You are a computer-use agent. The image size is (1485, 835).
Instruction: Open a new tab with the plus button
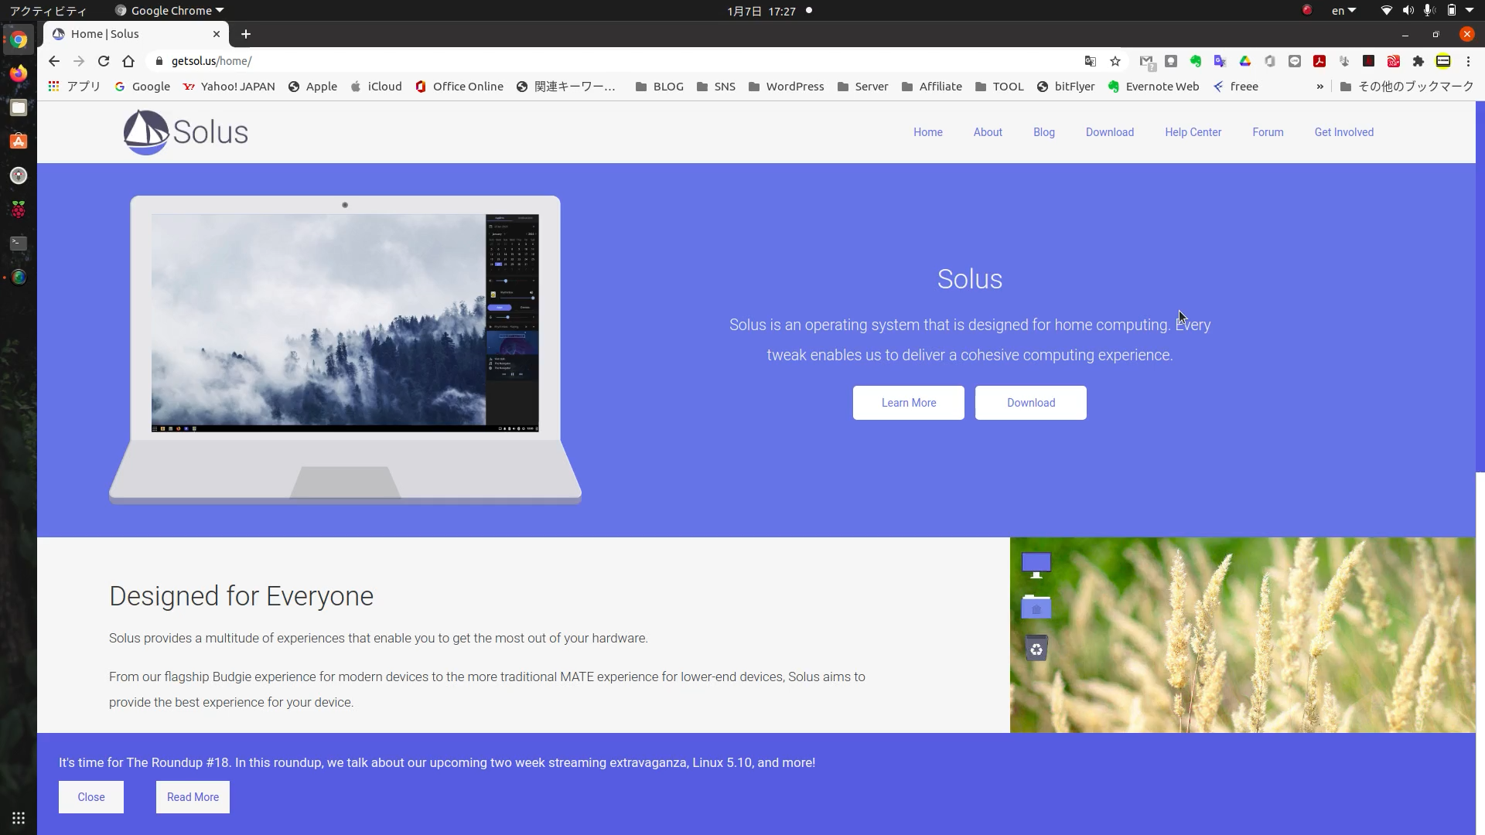pos(246,34)
